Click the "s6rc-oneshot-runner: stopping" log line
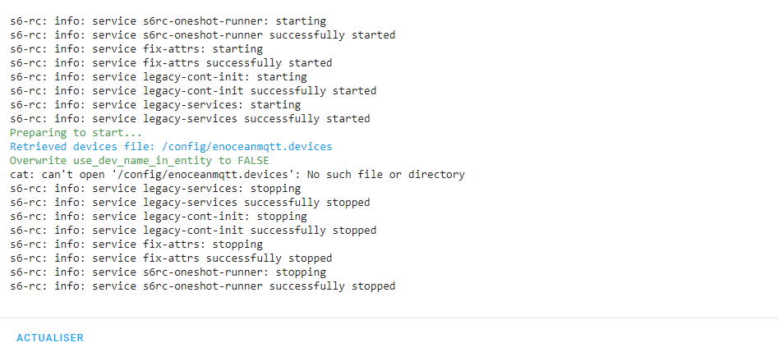778x352 pixels. pos(168,272)
